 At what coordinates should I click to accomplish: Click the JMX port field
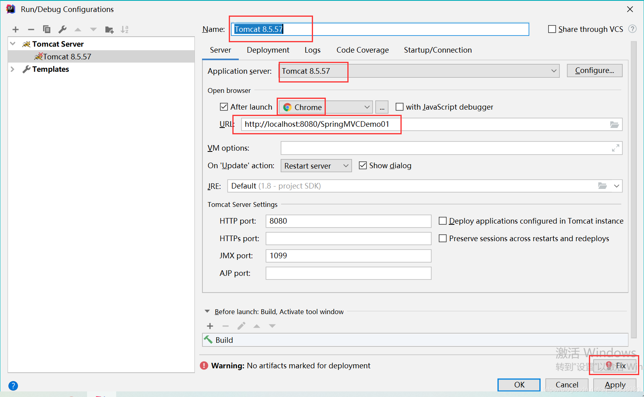tap(349, 256)
